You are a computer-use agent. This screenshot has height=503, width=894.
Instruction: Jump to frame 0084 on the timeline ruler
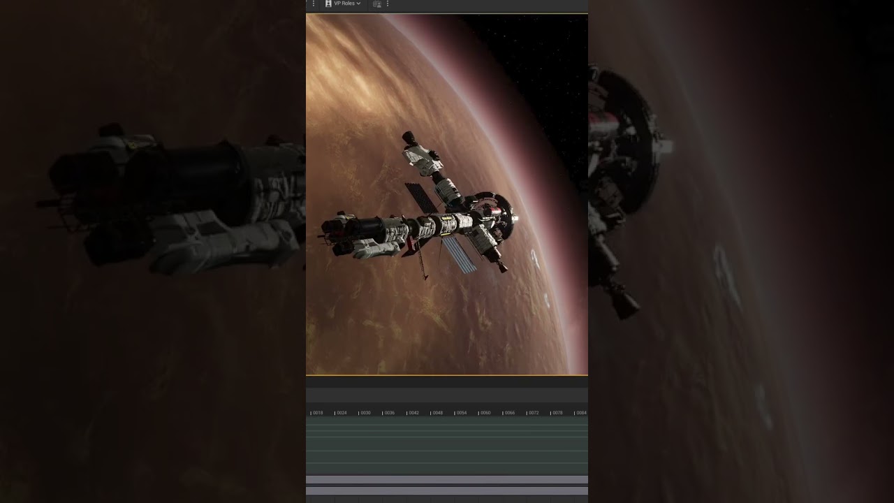point(581,413)
